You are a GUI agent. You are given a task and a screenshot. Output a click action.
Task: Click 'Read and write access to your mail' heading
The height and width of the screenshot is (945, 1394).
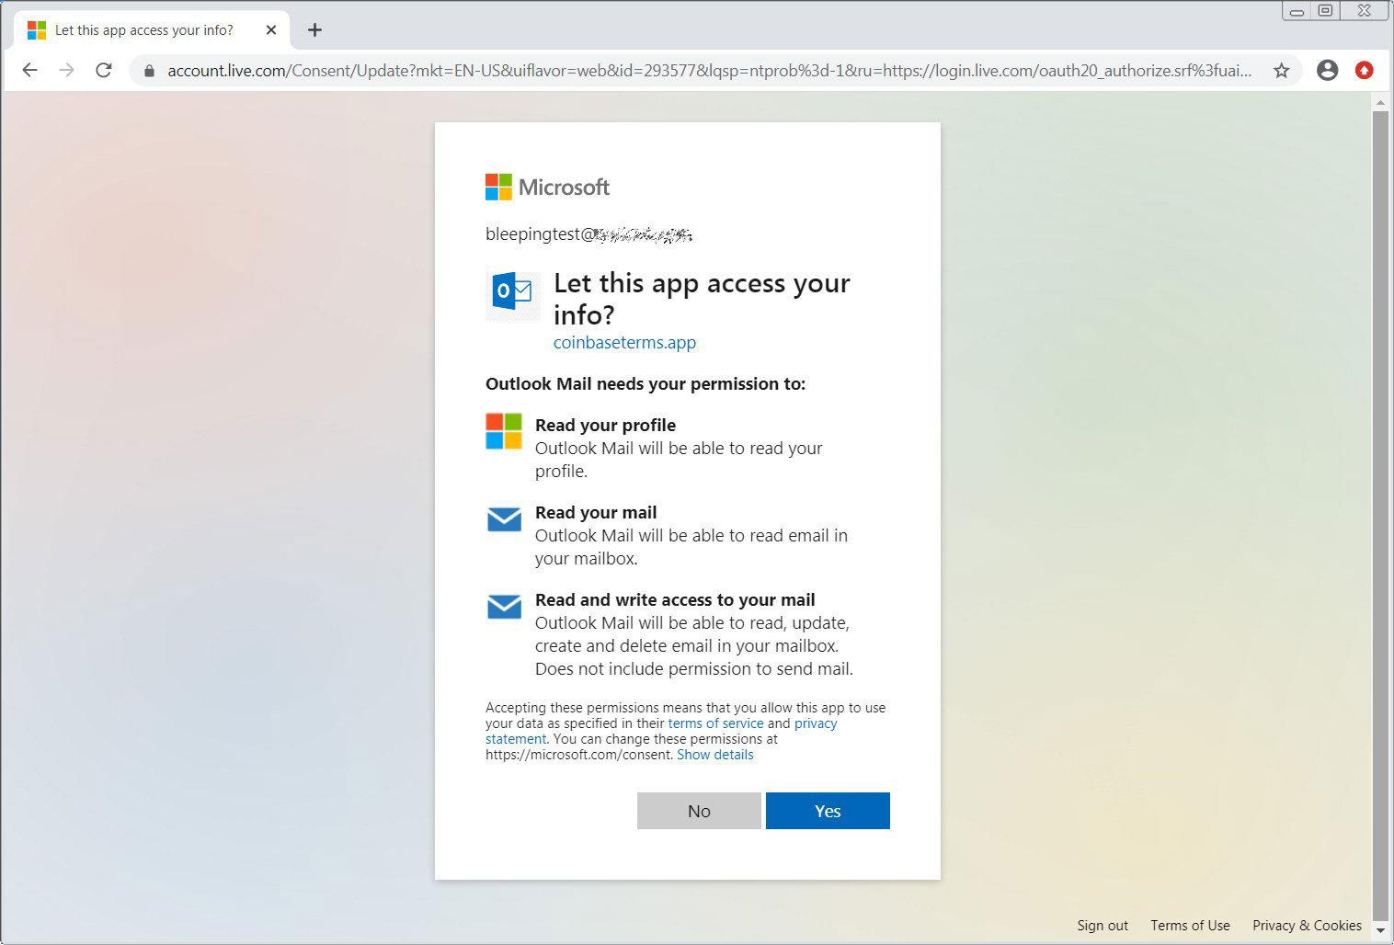click(675, 600)
